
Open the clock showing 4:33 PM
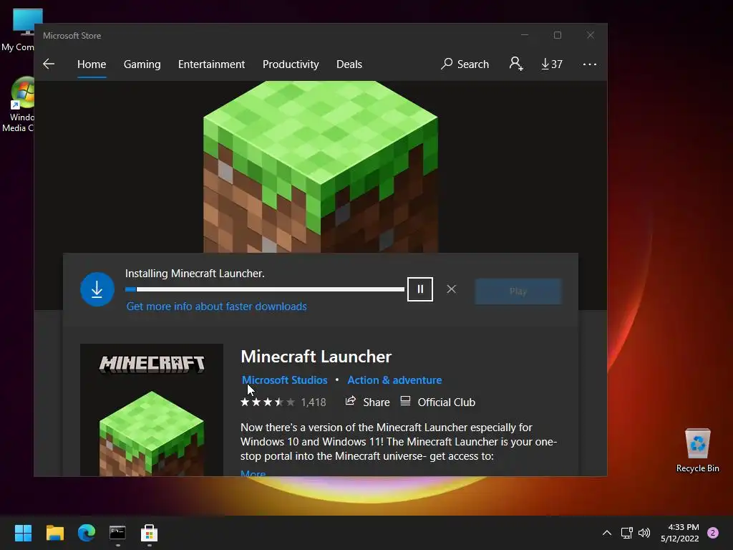(680, 533)
